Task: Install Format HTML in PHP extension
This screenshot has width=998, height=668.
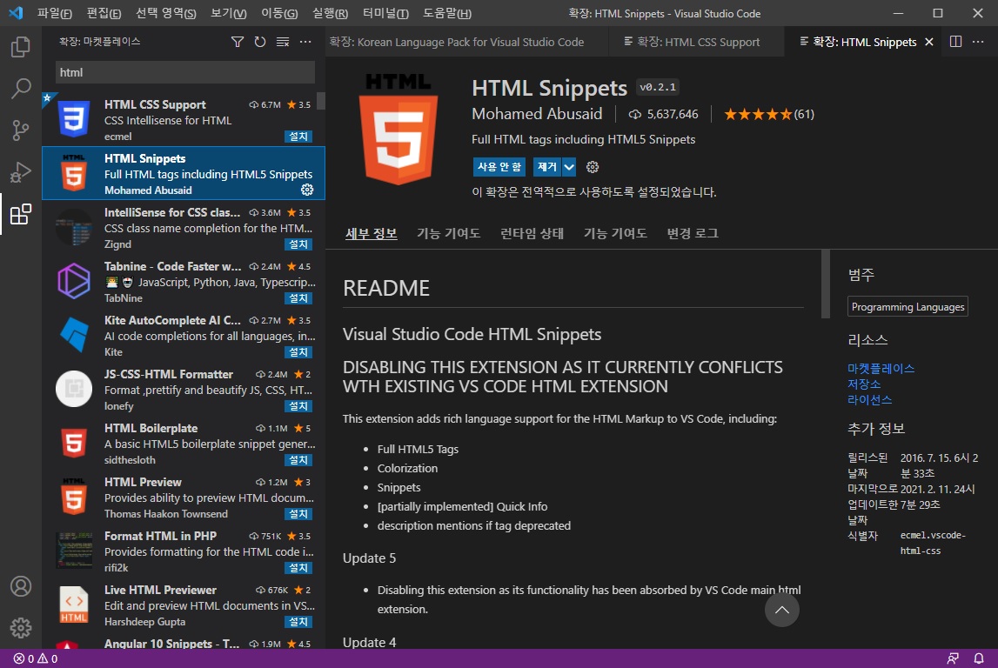Action: pos(298,567)
